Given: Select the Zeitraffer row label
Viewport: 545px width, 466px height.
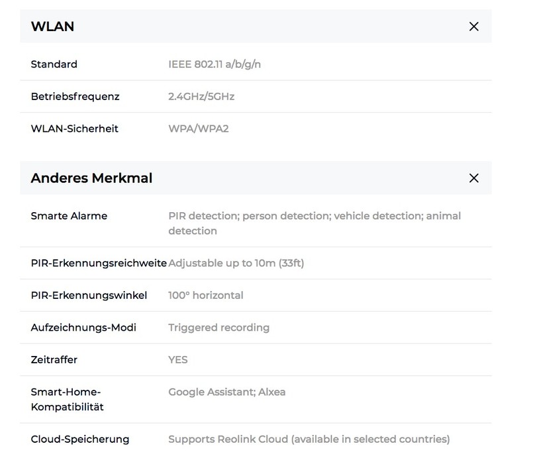Looking at the screenshot, I should pyautogui.click(x=54, y=360).
